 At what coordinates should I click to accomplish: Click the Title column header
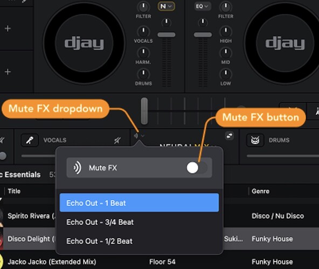point(14,191)
